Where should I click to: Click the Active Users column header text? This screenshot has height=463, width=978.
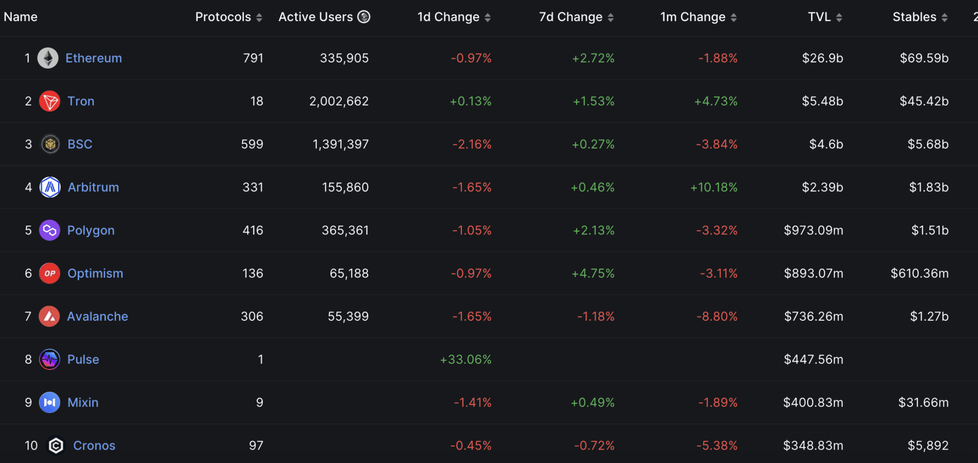pyautogui.click(x=316, y=17)
